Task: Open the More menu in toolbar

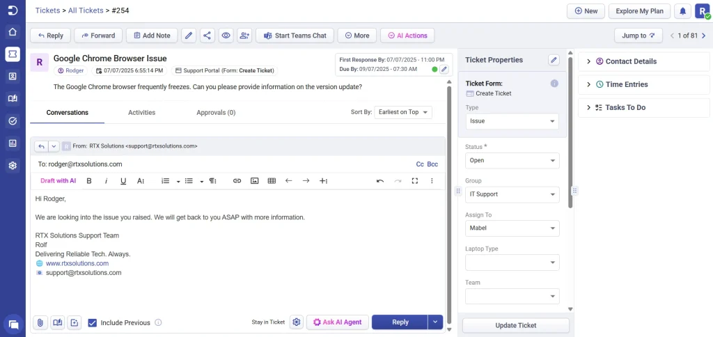Action: (x=357, y=36)
